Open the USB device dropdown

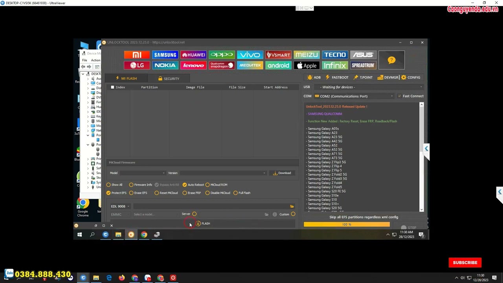[369, 87]
